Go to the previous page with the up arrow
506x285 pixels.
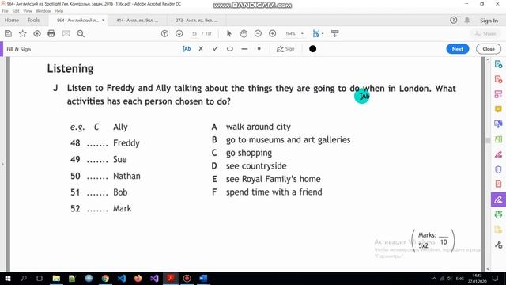[164, 33]
